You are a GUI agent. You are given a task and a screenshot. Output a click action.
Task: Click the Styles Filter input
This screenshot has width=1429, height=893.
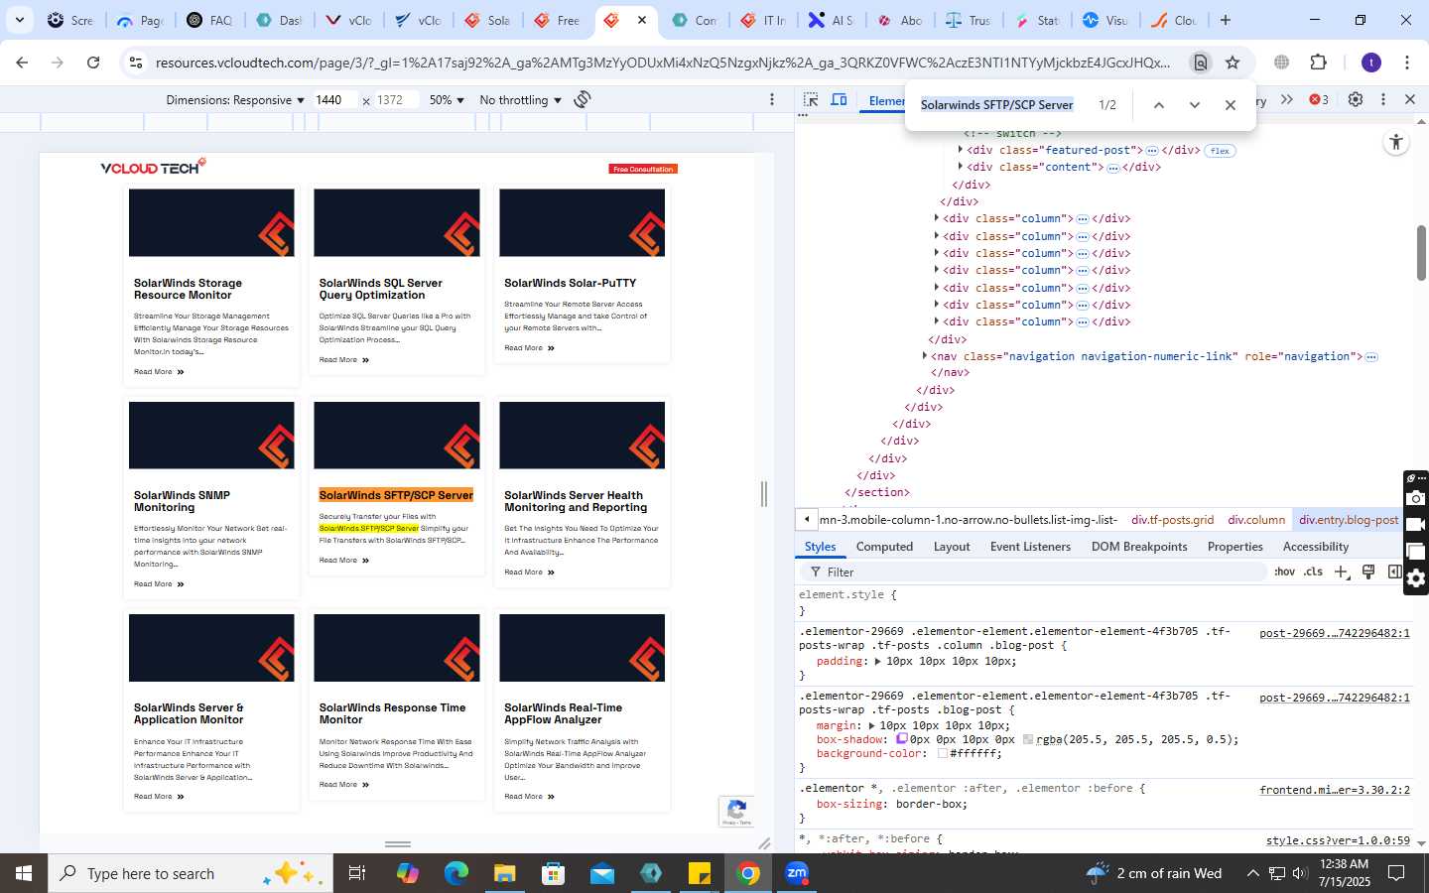click(x=1035, y=573)
